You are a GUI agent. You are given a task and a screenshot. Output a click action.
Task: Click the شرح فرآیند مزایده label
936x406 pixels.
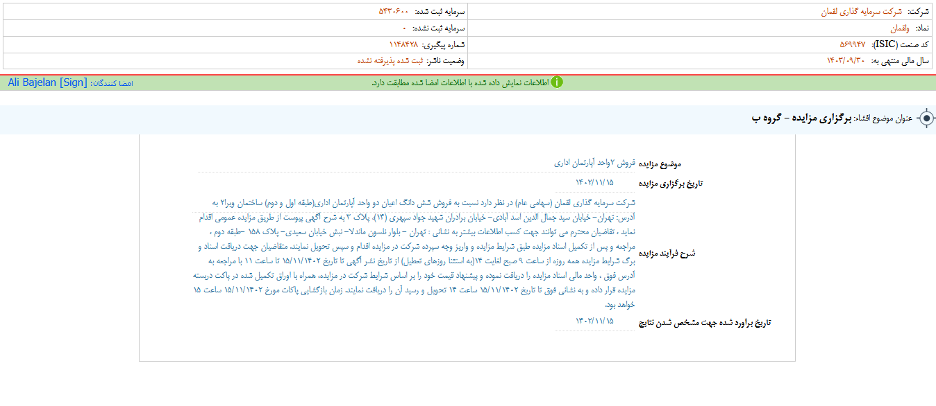coord(667,254)
